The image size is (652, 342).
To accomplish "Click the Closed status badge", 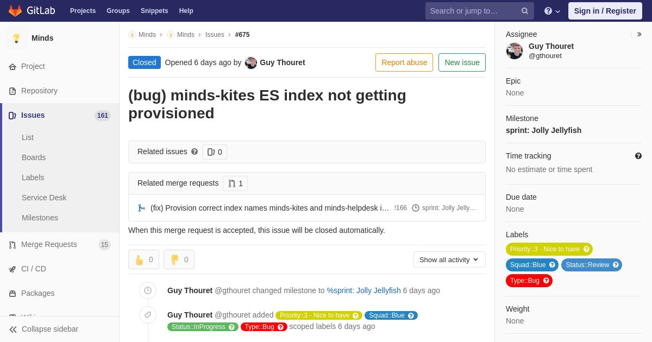I will pos(145,62).
